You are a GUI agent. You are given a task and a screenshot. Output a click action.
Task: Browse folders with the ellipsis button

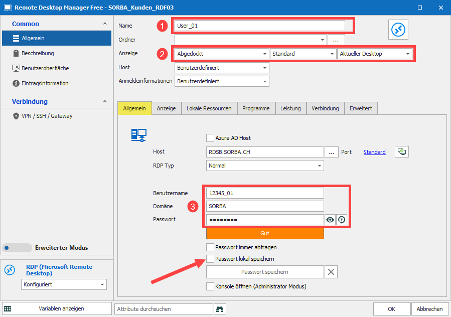click(336, 40)
